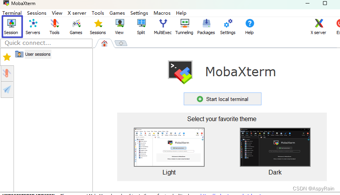Select the yellow star sidebar tab
340x195 pixels.
[7, 57]
